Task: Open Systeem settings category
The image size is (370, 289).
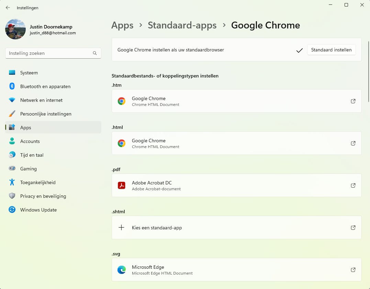Action: click(29, 73)
